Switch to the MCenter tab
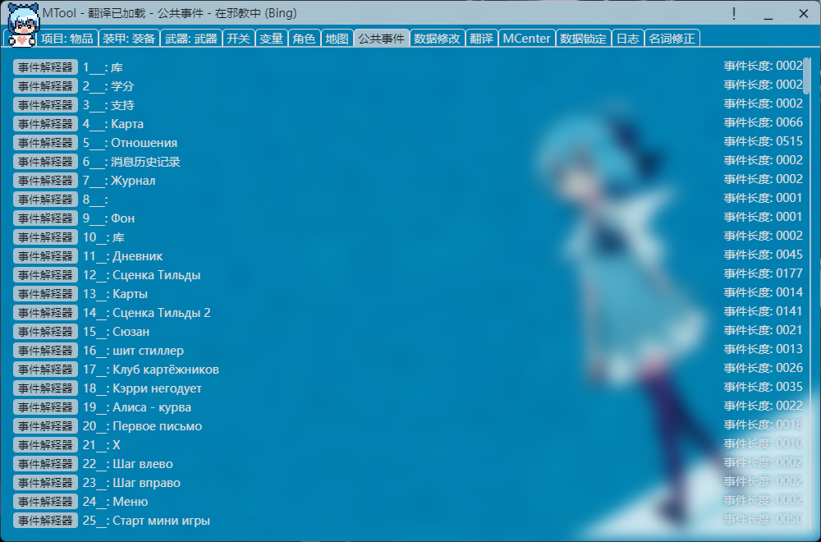This screenshot has height=542, width=821. (x=526, y=39)
